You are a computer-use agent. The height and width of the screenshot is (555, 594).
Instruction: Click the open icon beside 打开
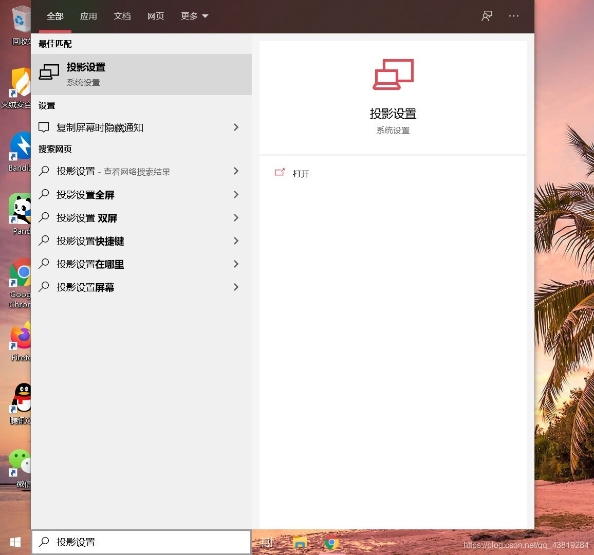point(280,173)
